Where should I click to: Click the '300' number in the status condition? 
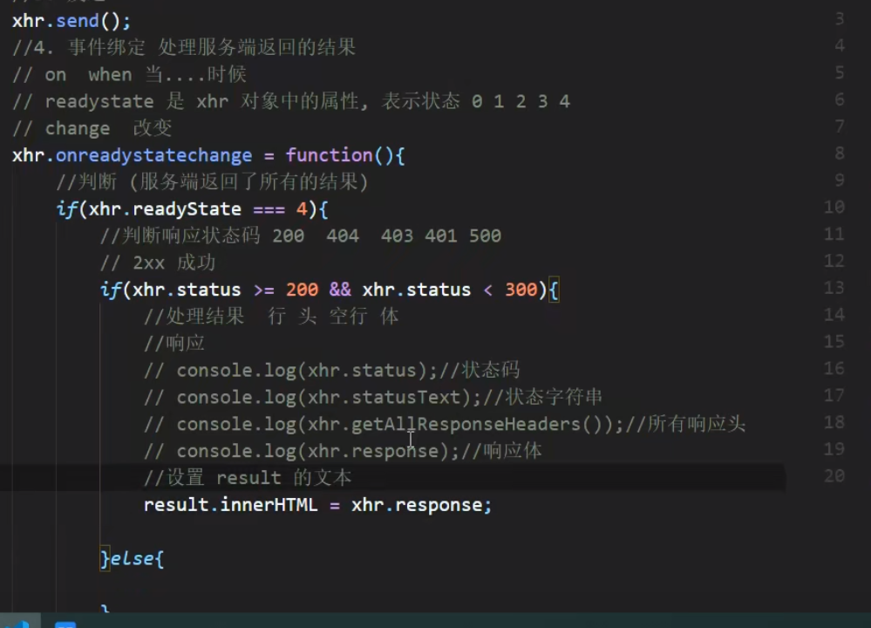click(521, 290)
